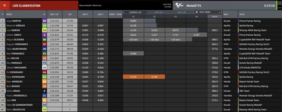Switch to the Best Lap view
282x112 pixels.
(182, 12)
